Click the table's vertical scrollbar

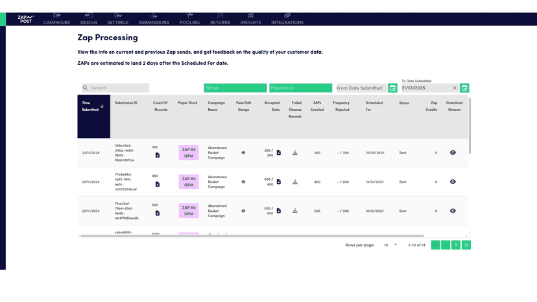[x=470, y=126]
